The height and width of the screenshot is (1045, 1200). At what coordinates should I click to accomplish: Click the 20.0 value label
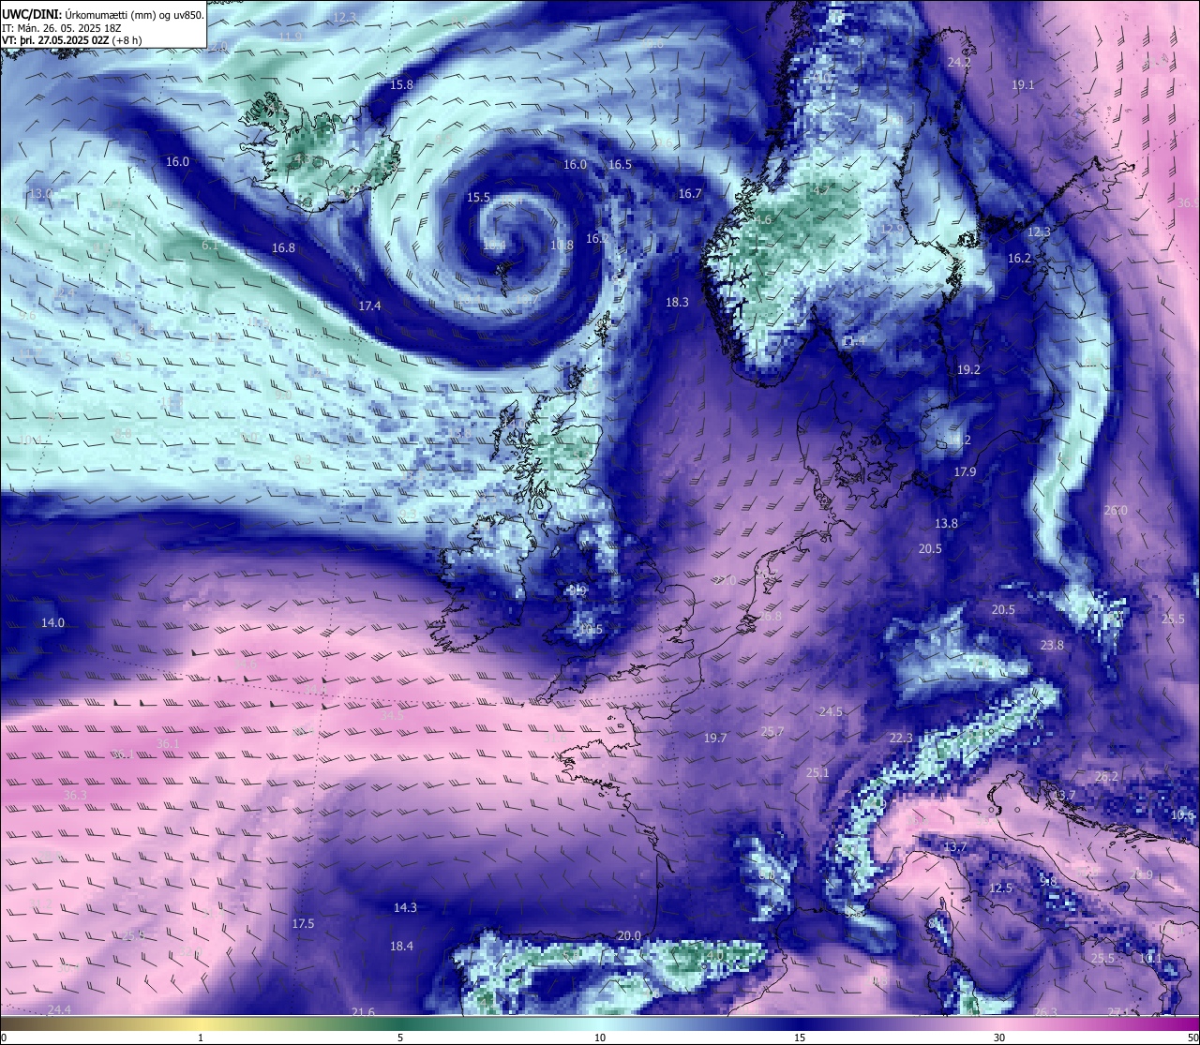629,935
